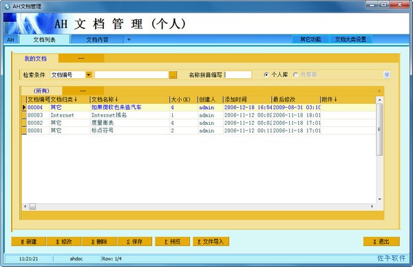The width and height of the screenshot is (413, 267).
Task: Select the 我的文档 tab
Action: [x=35, y=58]
